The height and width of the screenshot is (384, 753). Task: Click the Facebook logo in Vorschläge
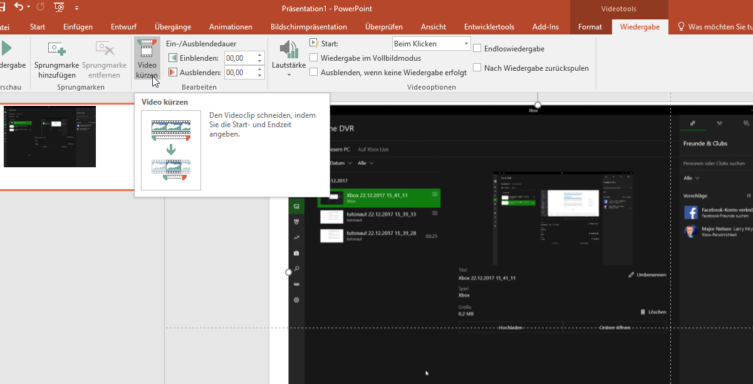pyautogui.click(x=691, y=212)
